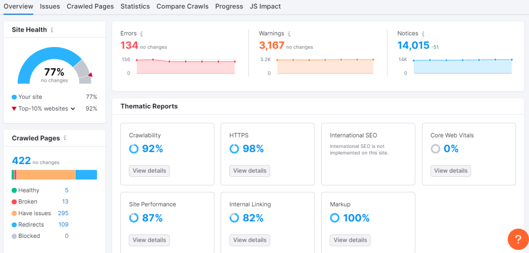The height and width of the screenshot is (253, 529).
Task: Click the HTTPS progress ring icon
Action: coord(234,148)
